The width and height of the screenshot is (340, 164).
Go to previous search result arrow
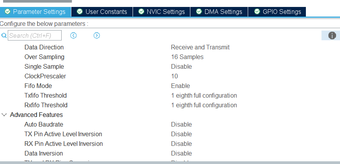(x=73, y=36)
